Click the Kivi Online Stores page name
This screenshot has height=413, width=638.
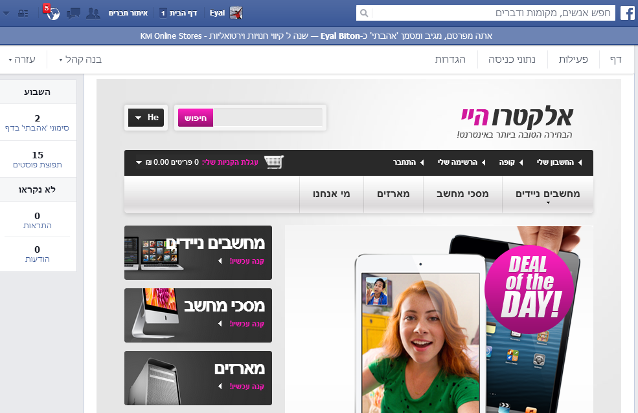point(171,36)
